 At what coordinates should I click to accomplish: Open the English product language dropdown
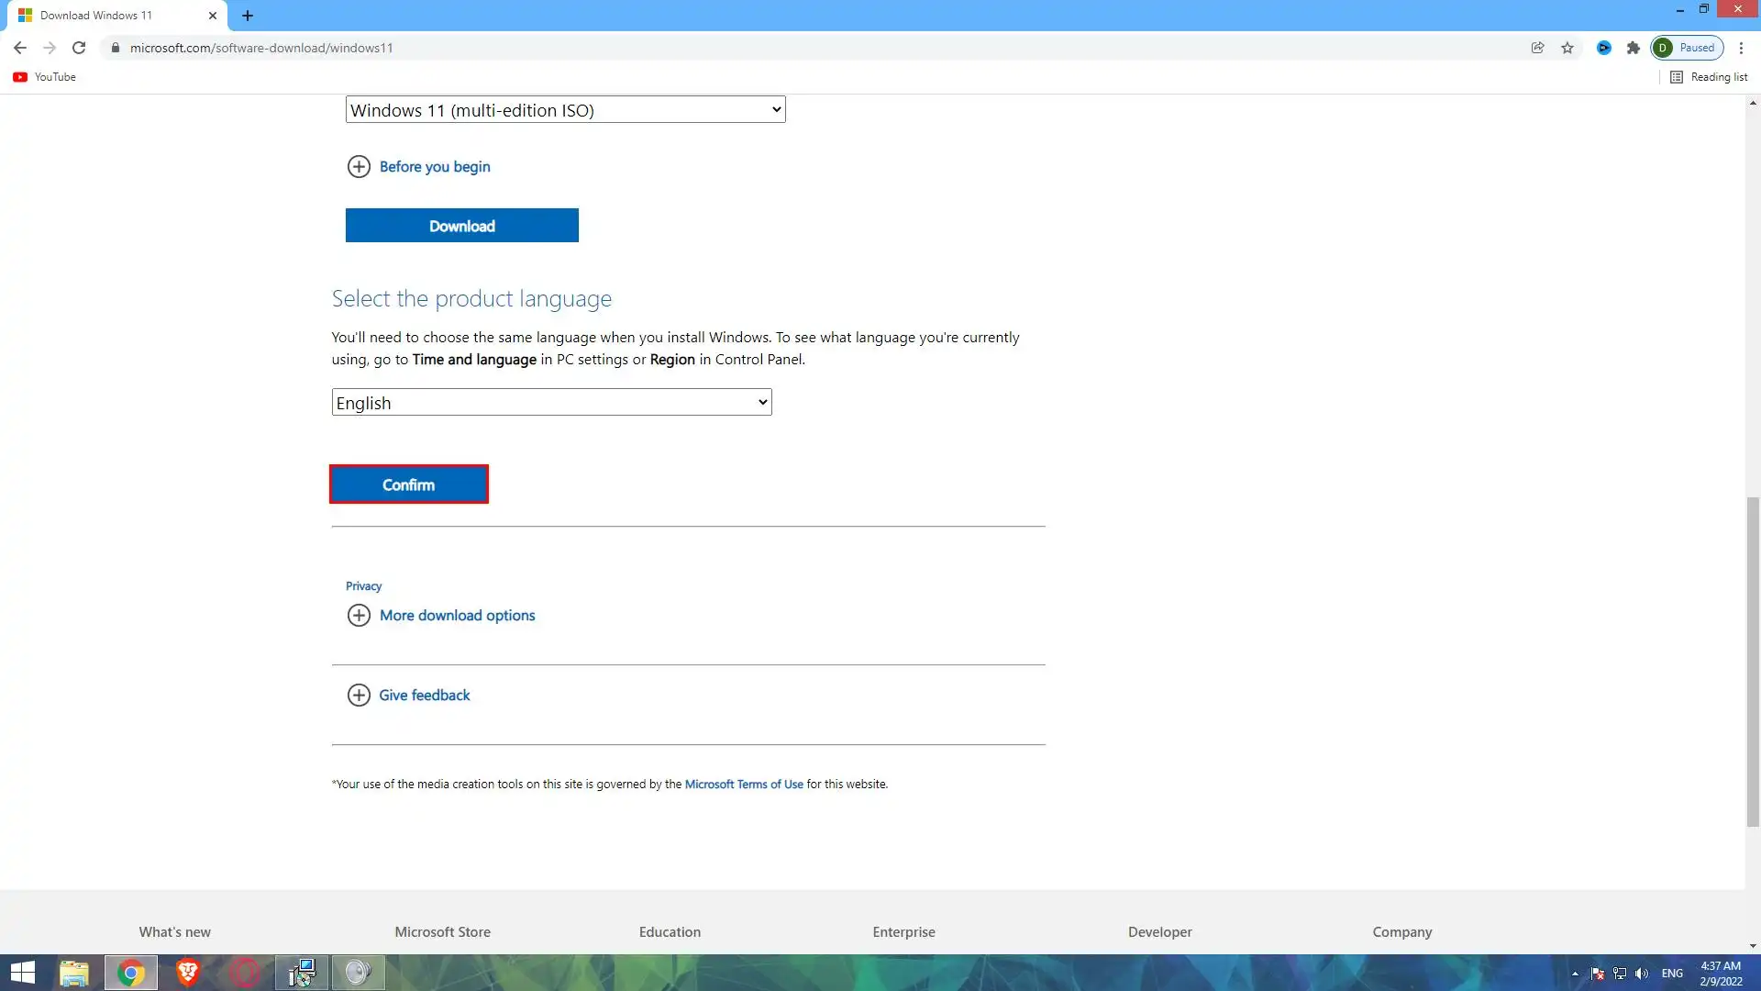(551, 403)
